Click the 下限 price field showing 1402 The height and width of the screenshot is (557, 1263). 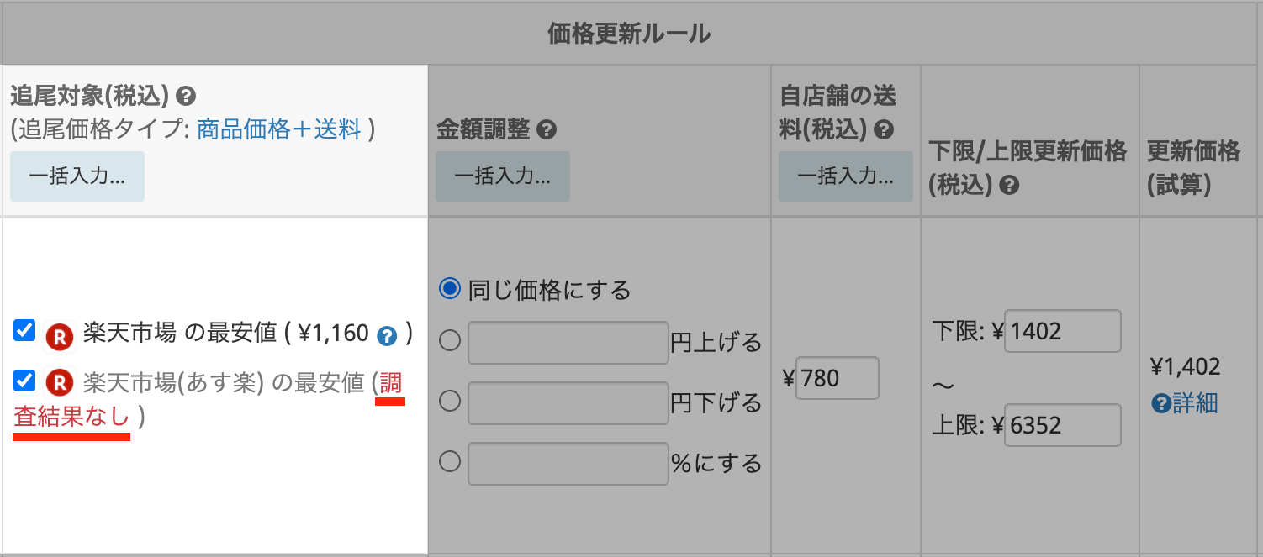pyautogui.click(x=1063, y=331)
